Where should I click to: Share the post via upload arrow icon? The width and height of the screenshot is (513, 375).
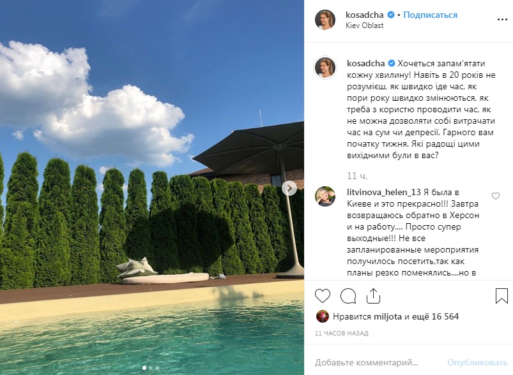373,296
